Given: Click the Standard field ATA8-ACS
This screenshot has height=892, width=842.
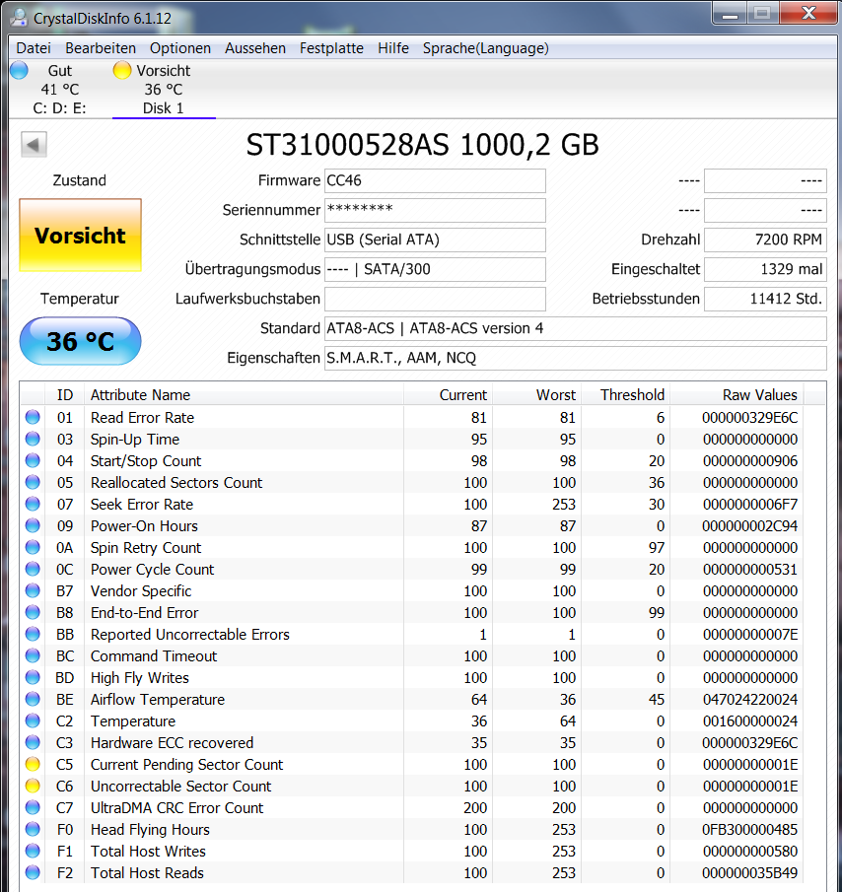Looking at the screenshot, I should tap(575, 329).
